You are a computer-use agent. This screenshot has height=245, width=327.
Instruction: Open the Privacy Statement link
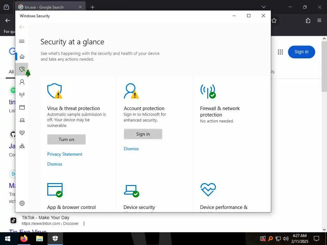pyautogui.click(x=65, y=154)
